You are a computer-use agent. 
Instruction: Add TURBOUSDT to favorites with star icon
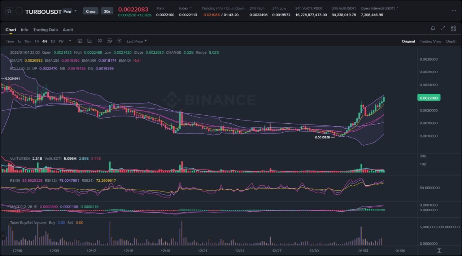10,11
